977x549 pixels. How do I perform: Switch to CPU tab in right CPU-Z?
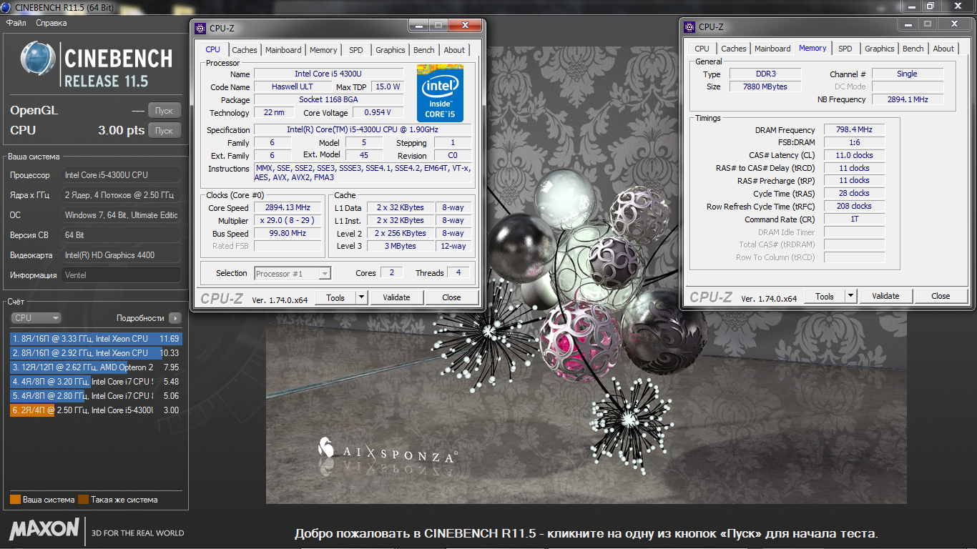coord(702,49)
